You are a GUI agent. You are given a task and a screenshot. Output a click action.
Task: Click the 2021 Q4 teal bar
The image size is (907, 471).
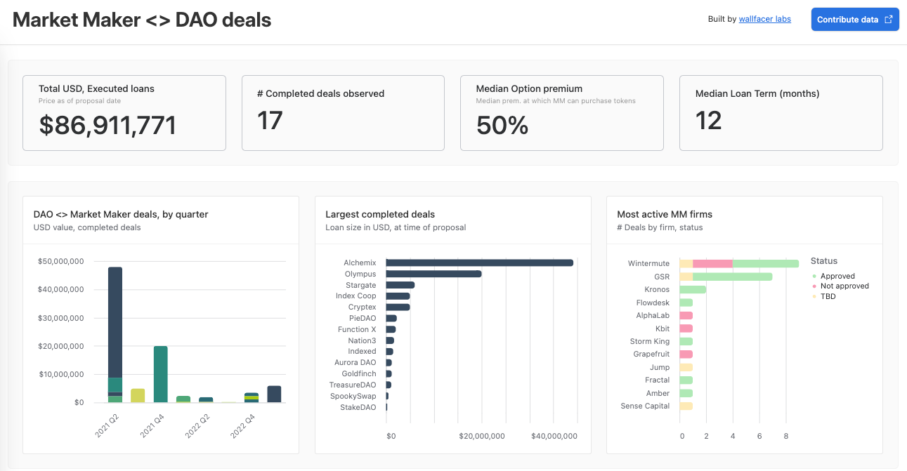161,374
